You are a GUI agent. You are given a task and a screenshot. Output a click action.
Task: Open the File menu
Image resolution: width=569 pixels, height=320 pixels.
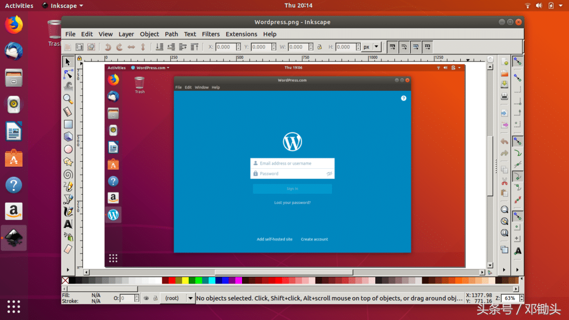tap(70, 34)
